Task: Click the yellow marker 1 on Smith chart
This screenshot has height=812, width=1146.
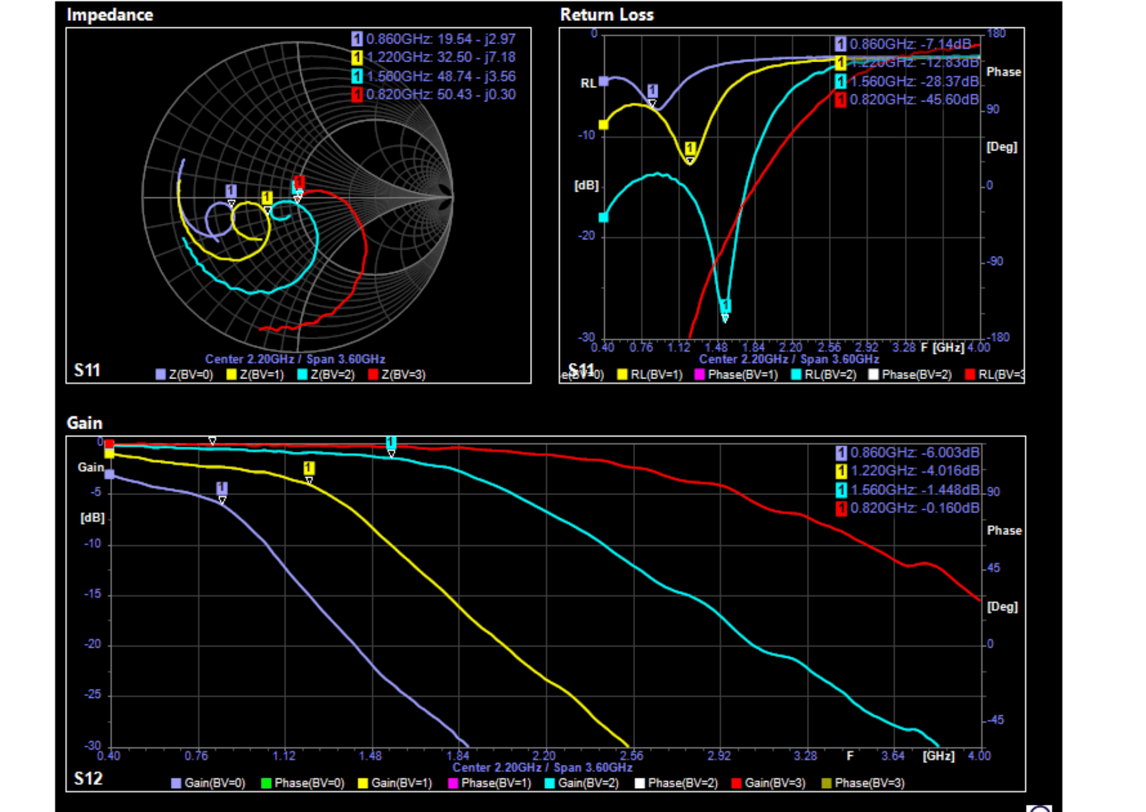Action: point(267,198)
